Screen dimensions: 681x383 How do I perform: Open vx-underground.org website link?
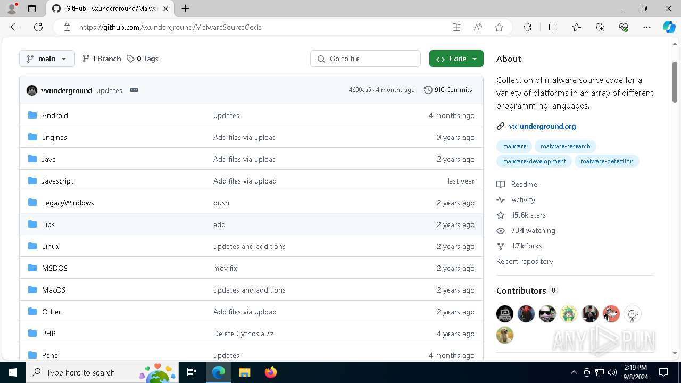tap(542, 126)
